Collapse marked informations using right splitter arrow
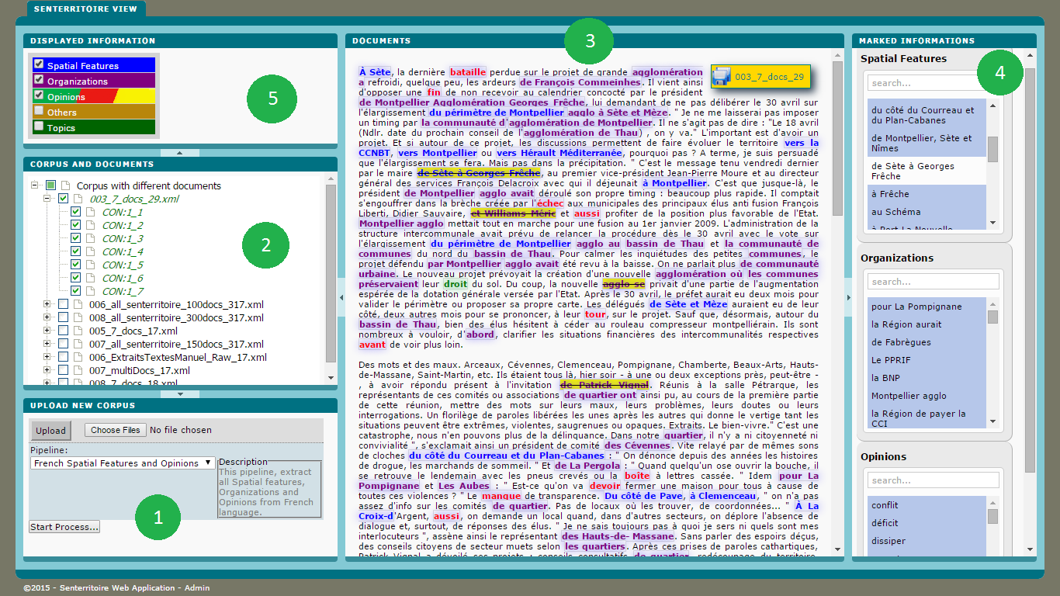 847,297
